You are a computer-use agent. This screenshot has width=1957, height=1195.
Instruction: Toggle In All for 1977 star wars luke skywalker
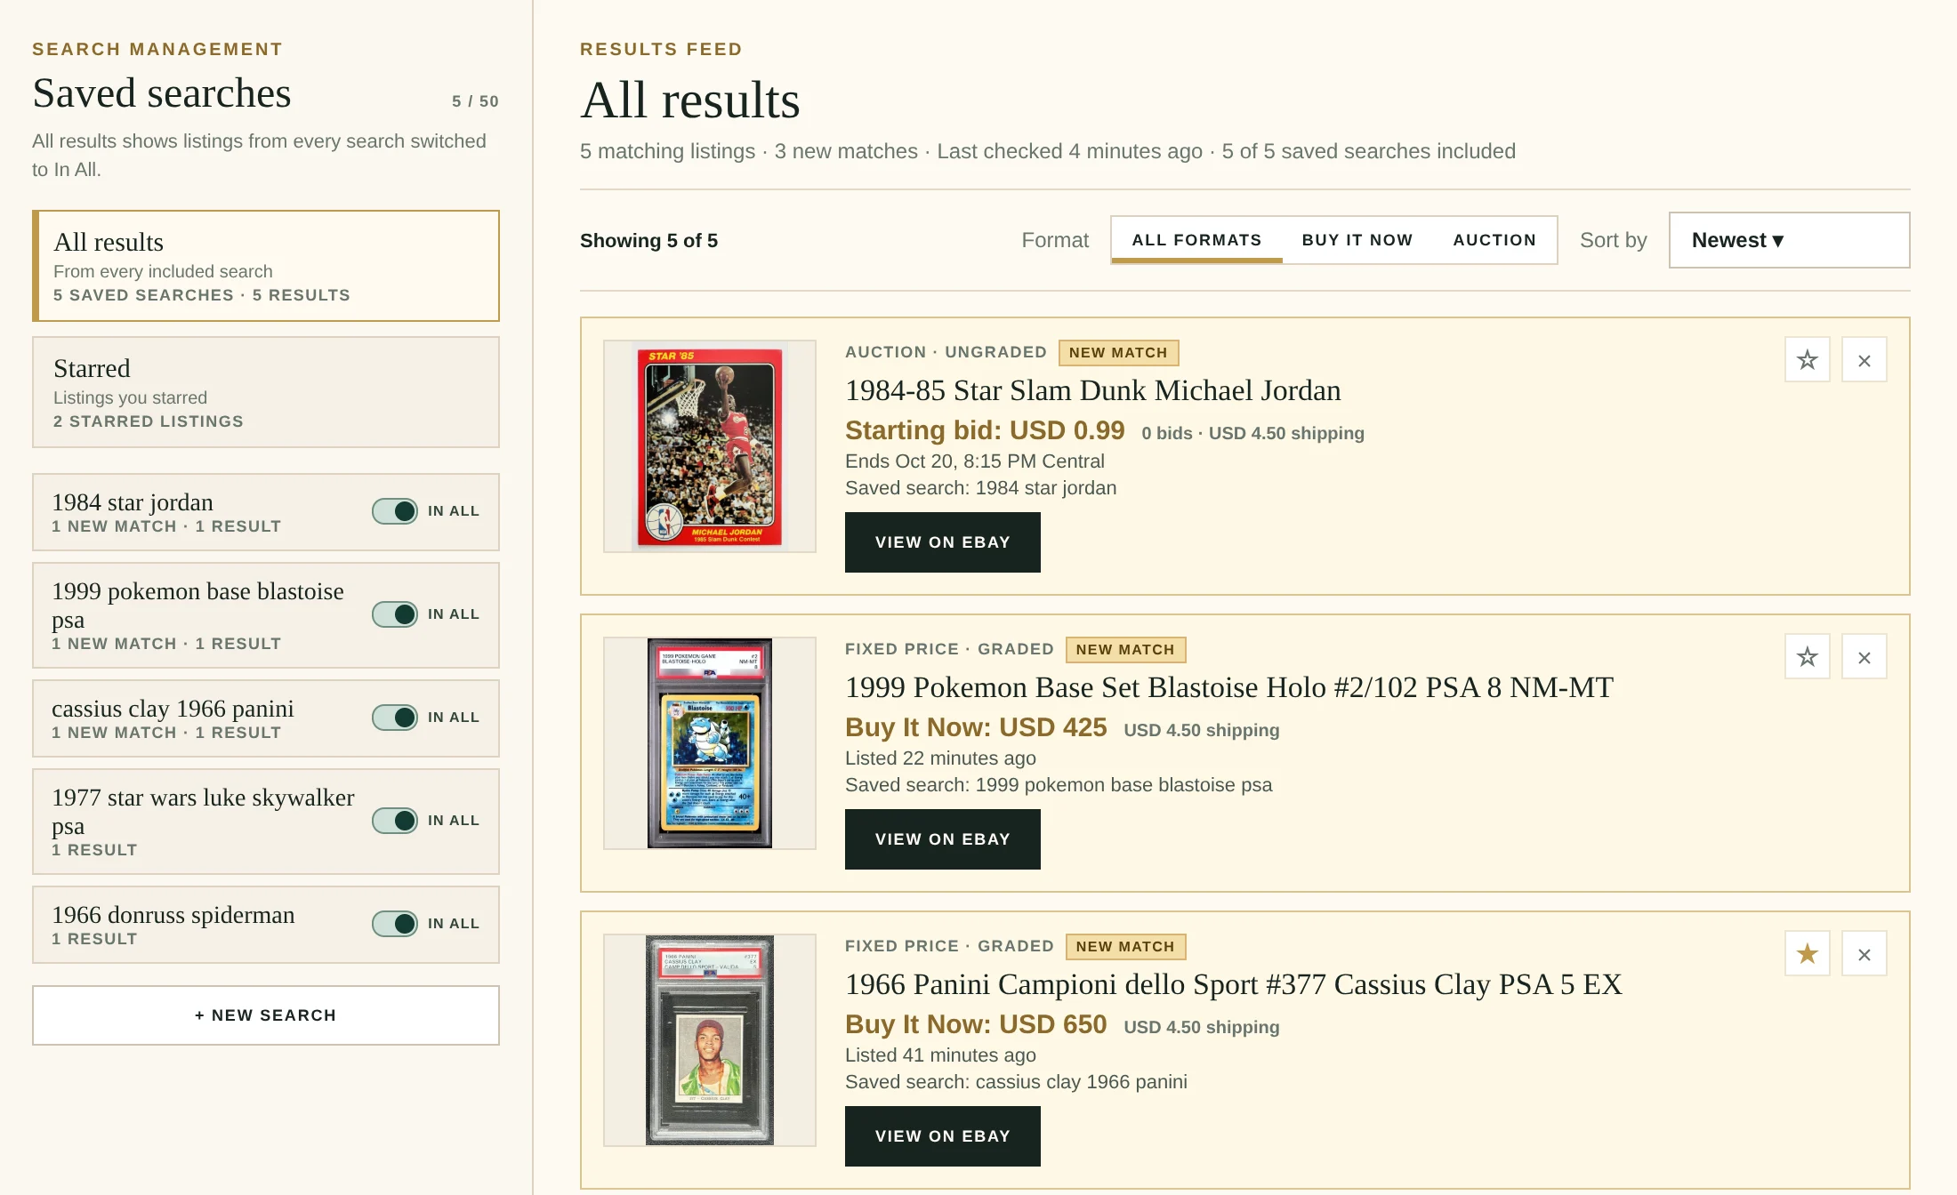[x=395, y=821]
